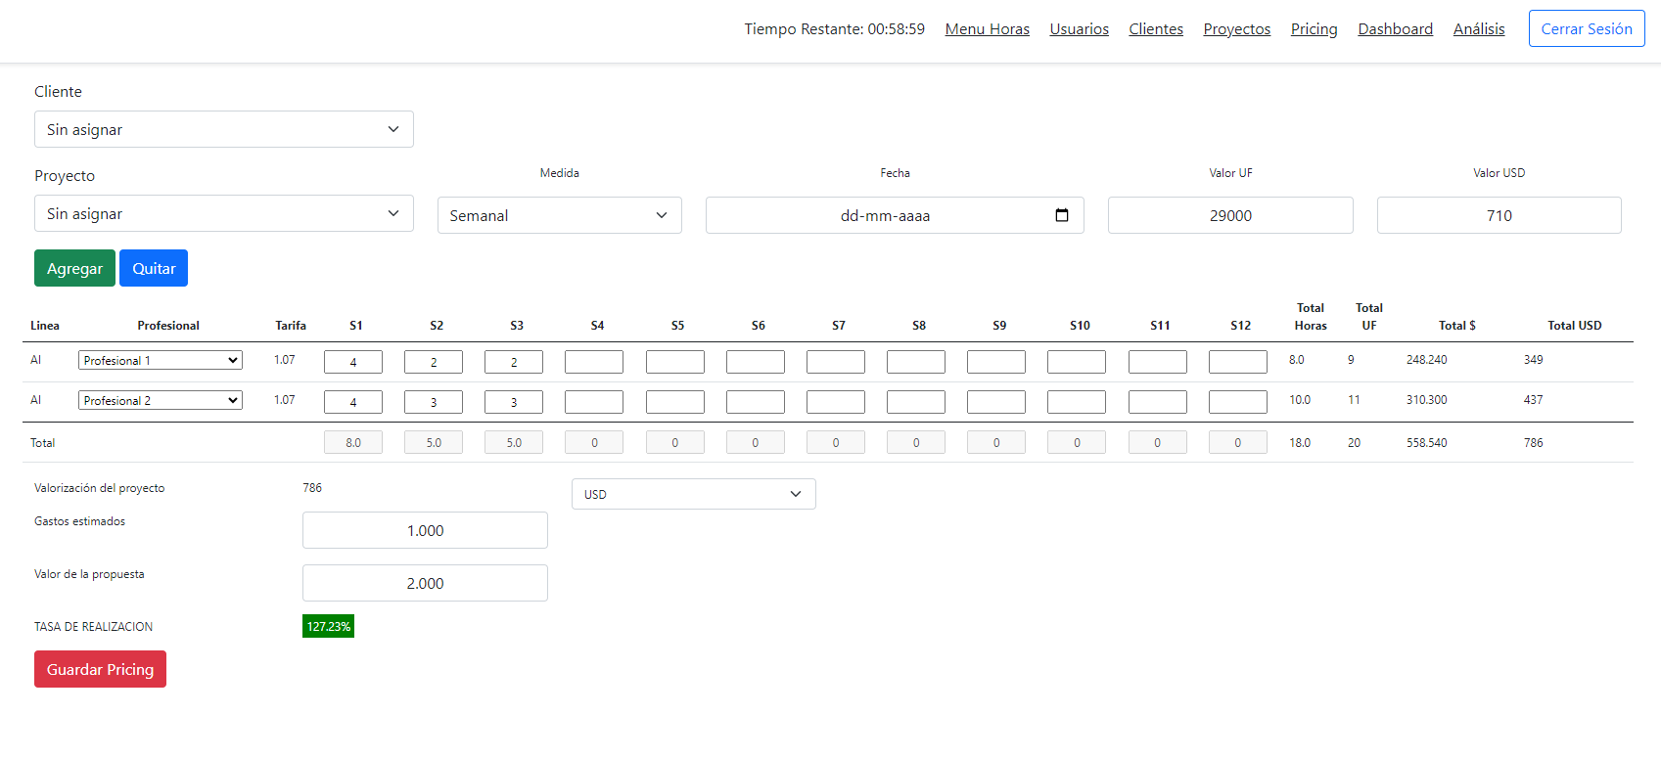Click the Profesional column header

(x=168, y=326)
